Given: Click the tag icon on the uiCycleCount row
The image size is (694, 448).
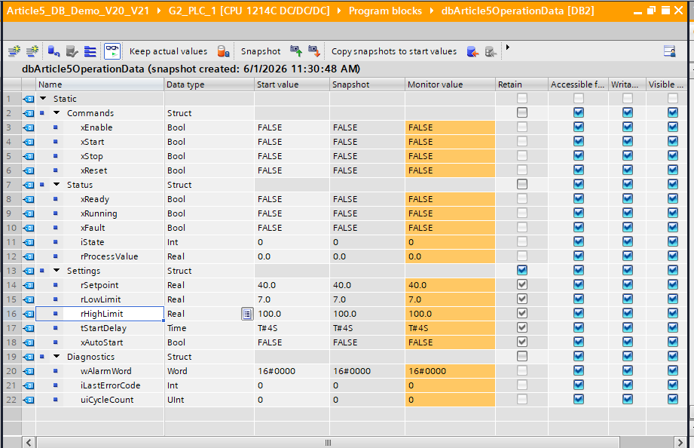Looking at the screenshot, I should [x=29, y=400].
